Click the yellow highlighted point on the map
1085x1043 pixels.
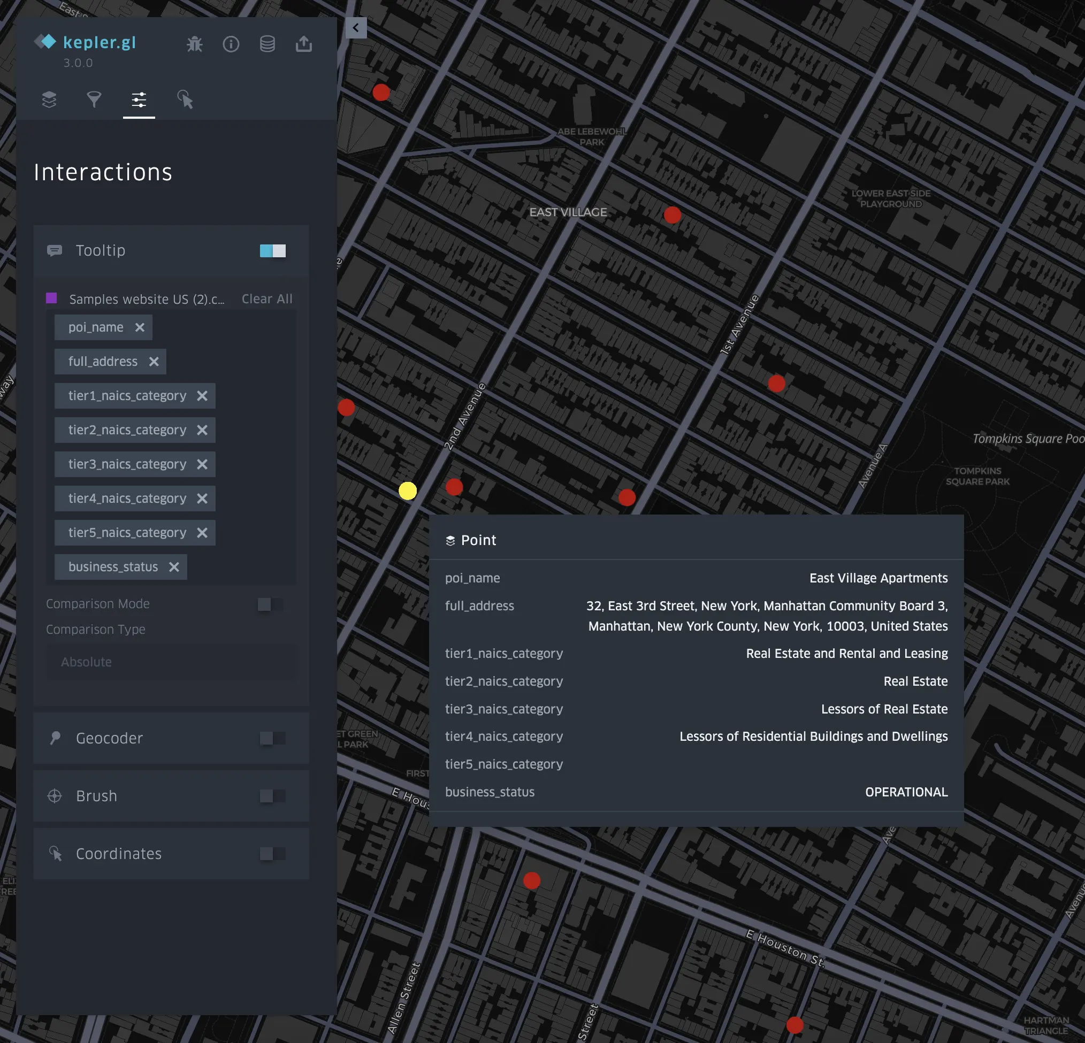(408, 492)
